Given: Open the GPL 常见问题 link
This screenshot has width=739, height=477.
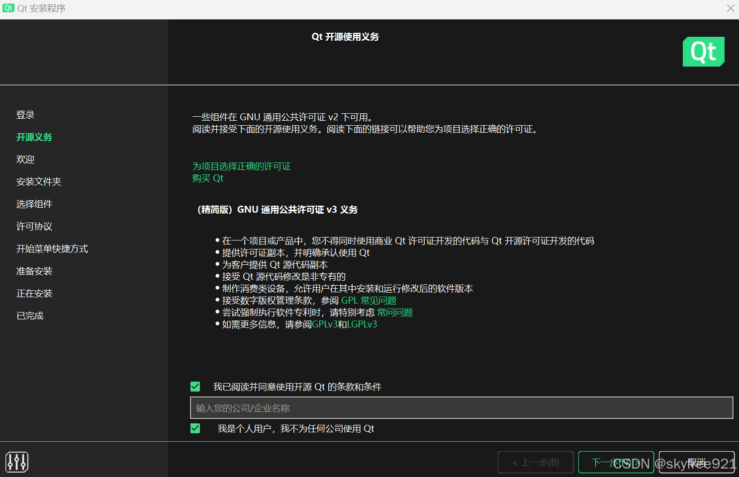Looking at the screenshot, I should click(369, 300).
